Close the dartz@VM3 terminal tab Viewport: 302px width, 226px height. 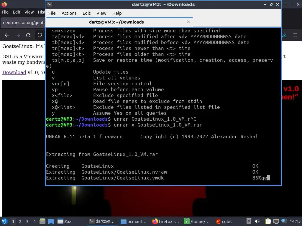click(x=188, y=22)
